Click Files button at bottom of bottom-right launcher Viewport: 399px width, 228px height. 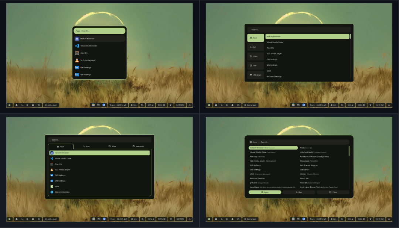(x=333, y=192)
